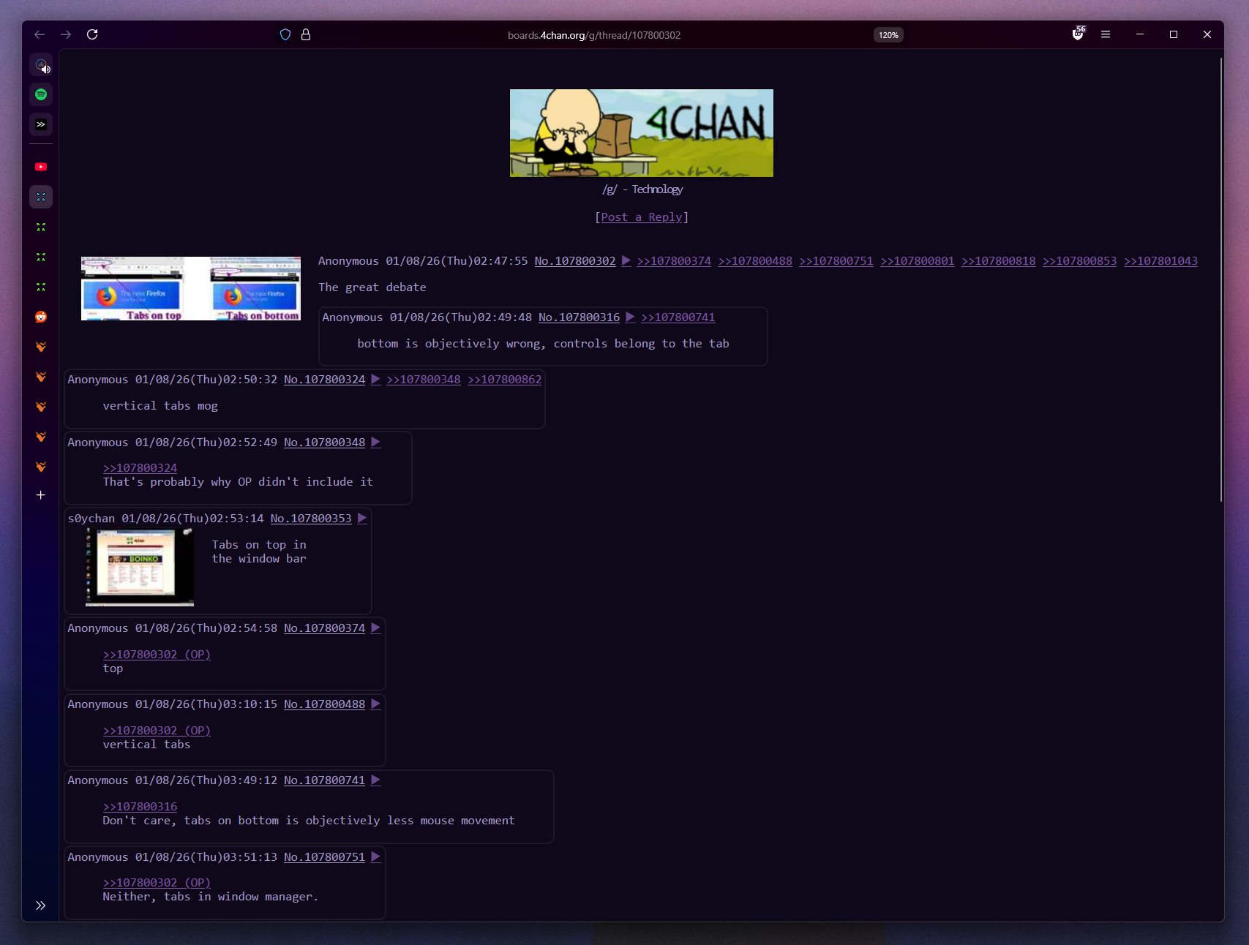The image size is (1249, 945).
Task: Open post menu arrow for No.107800488
Action: pyautogui.click(x=375, y=704)
